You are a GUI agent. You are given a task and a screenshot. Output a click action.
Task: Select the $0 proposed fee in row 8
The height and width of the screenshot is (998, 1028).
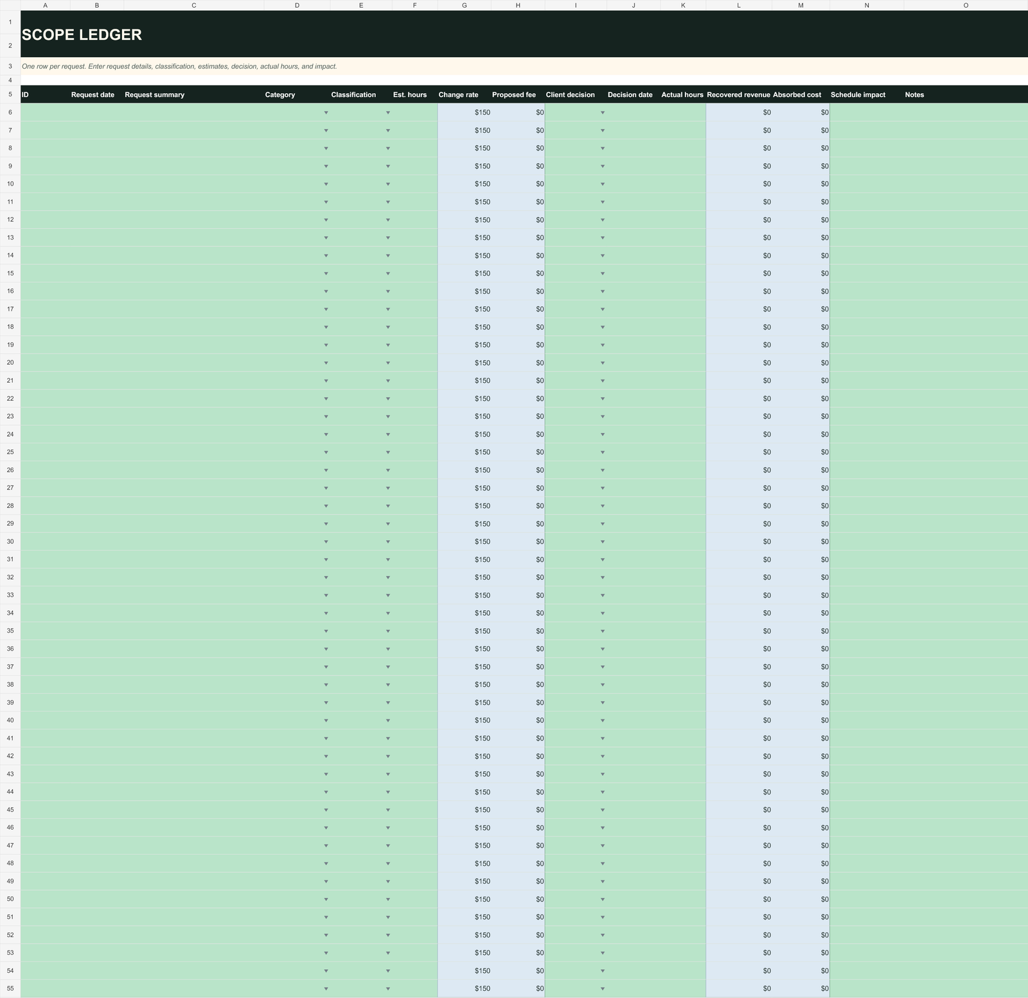click(518, 148)
